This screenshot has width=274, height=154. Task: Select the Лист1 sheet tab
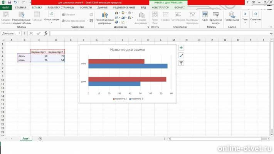pos(26,139)
